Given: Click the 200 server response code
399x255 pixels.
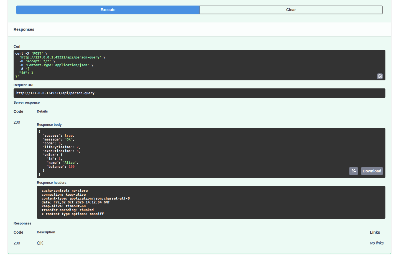Looking at the screenshot, I should point(17,122).
